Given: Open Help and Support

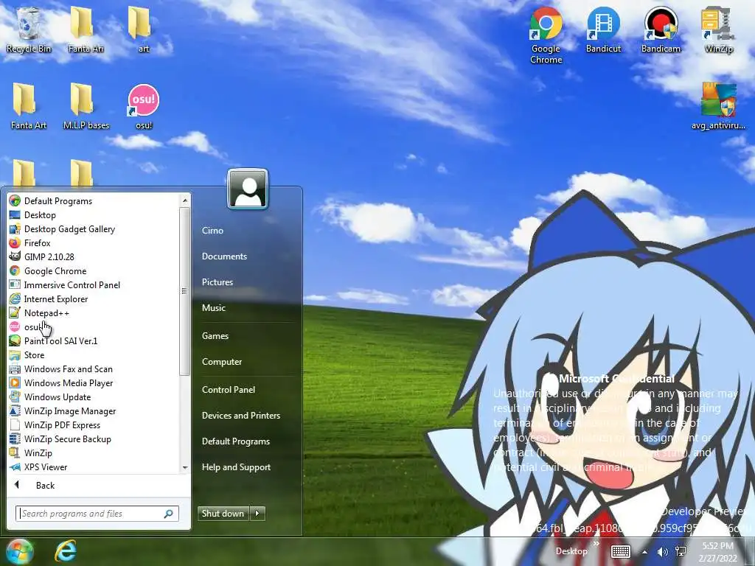Looking at the screenshot, I should tap(237, 467).
